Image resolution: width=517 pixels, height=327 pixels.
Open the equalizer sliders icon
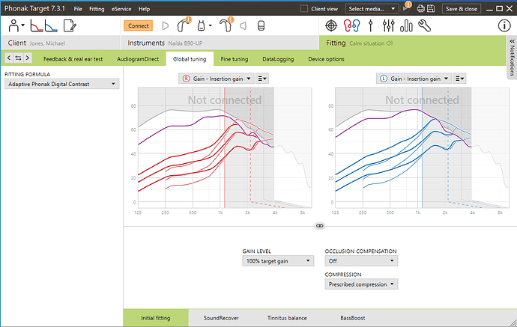point(388,25)
